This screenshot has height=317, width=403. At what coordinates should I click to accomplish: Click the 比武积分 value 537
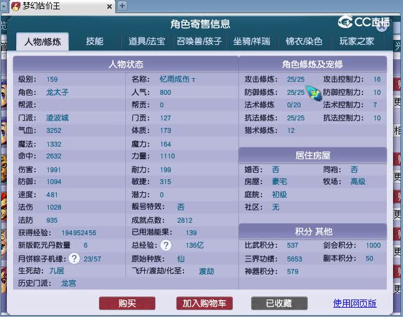(293, 245)
